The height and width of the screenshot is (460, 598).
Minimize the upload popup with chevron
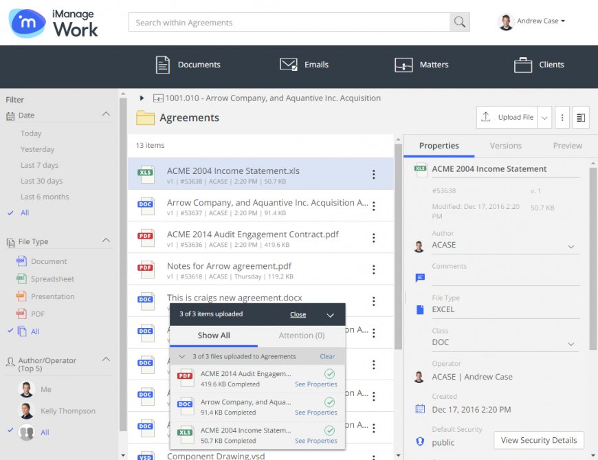click(x=330, y=315)
